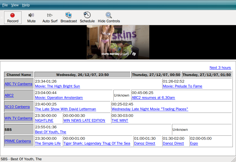The width and height of the screenshot is (236, 162).
Task: Switch to the ABC2 channel
Action: tap(9, 95)
